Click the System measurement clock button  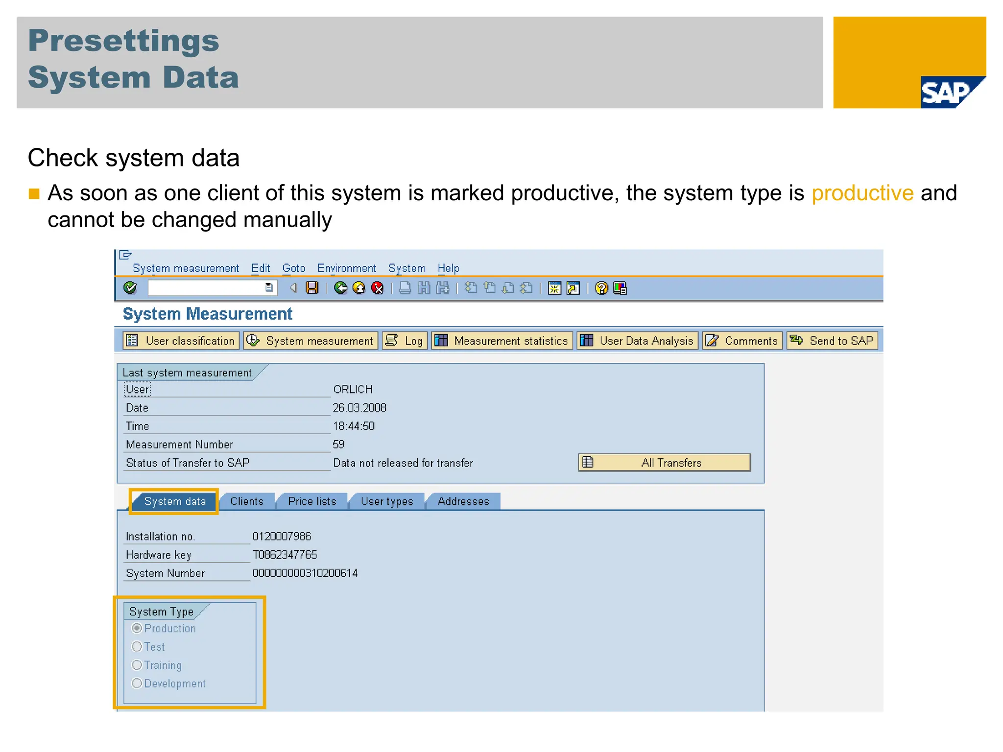[x=310, y=341]
